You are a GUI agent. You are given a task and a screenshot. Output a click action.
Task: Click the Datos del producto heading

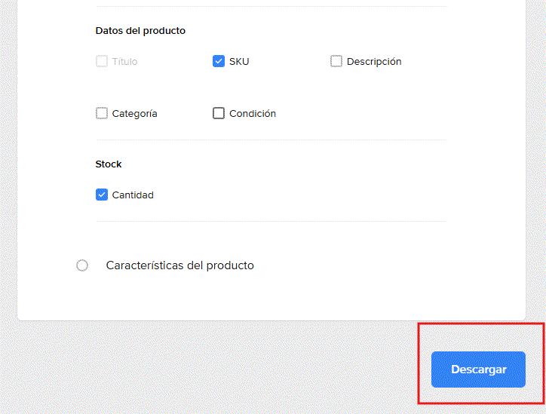click(x=140, y=31)
